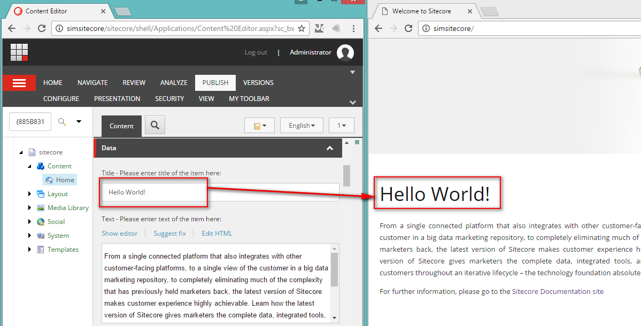Click the gray cloud extension icon
641x326 pixels.
point(336,28)
